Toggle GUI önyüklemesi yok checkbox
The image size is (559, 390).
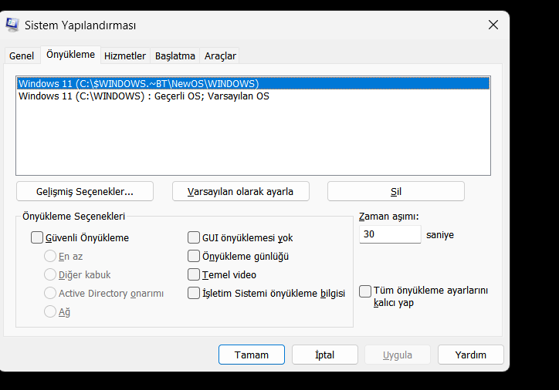(195, 238)
